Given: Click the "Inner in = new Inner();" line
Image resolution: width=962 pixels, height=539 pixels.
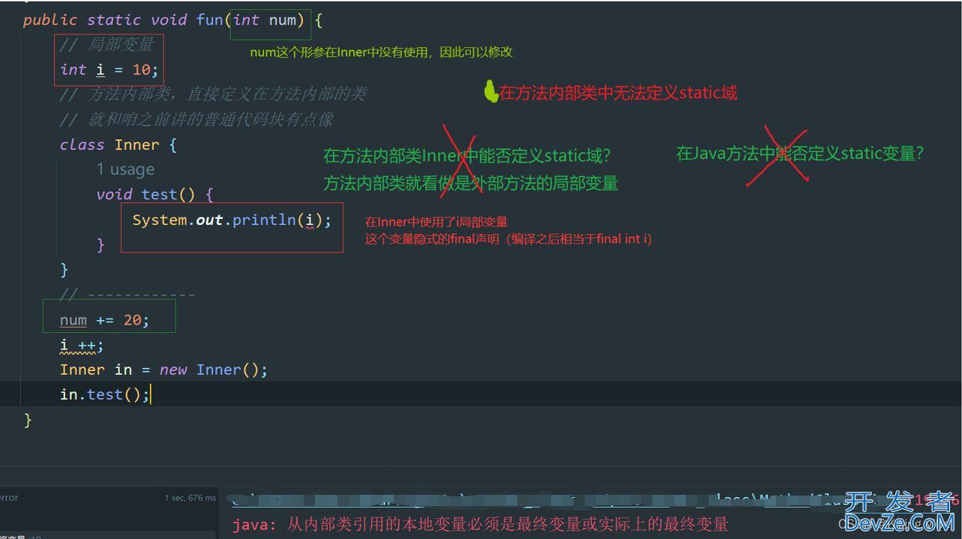Looking at the screenshot, I should coord(163,370).
